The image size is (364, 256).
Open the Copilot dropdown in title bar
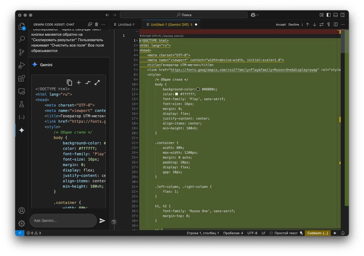click(x=255, y=15)
